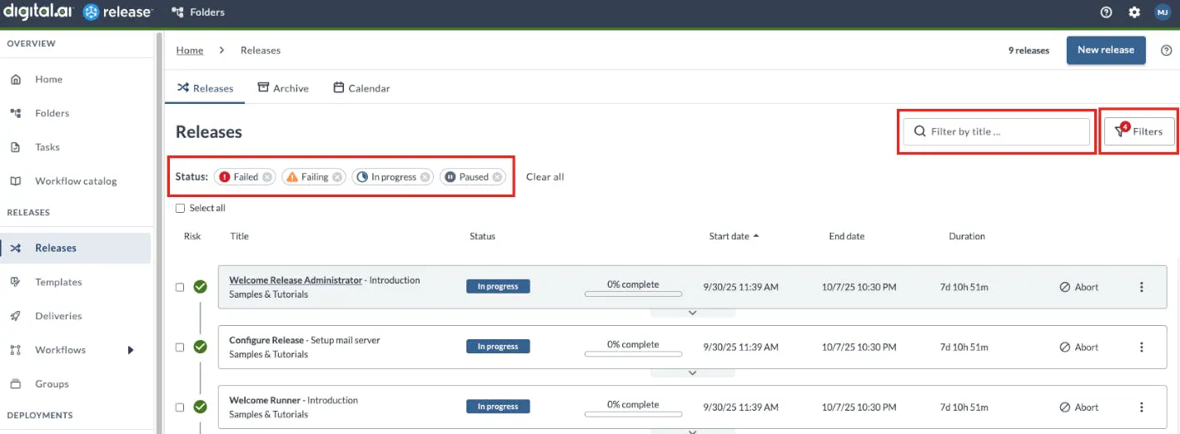Select the Welcome Runner row checkbox
1180x434 pixels.
pos(180,407)
